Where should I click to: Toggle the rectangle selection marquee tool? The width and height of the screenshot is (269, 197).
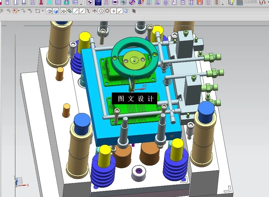tap(37, 11)
